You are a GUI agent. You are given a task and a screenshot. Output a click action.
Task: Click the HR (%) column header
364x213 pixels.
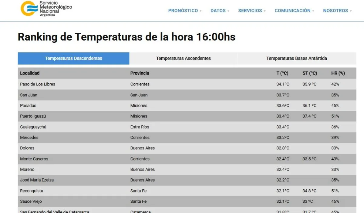338,73
